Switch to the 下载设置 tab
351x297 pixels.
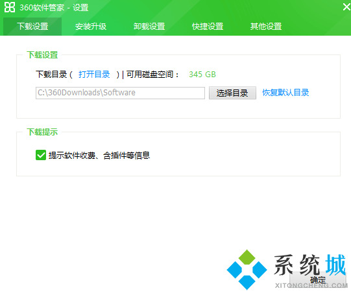click(x=32, y=27)
